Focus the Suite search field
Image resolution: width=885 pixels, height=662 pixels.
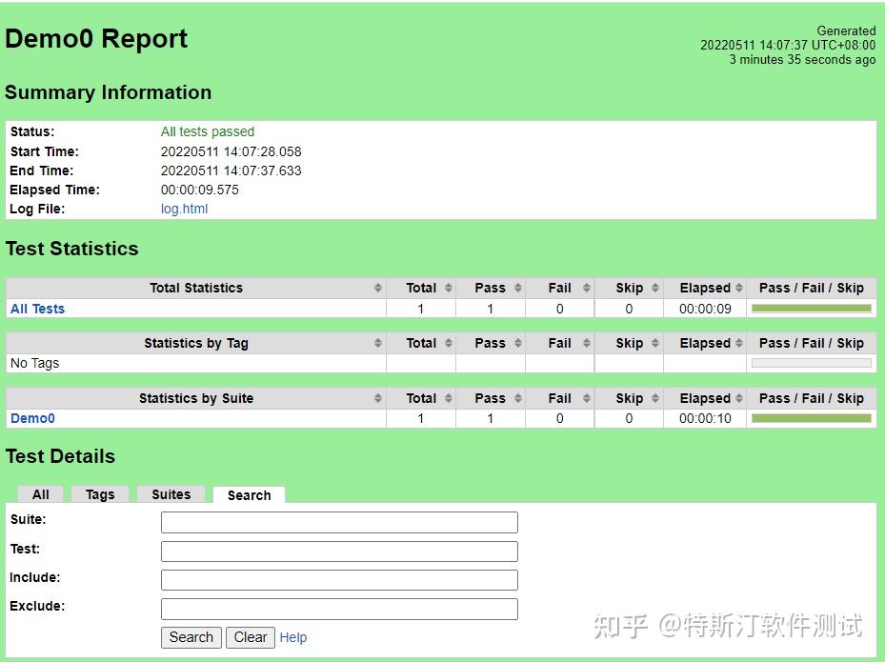pyautogui.click(x=339, y=522)
